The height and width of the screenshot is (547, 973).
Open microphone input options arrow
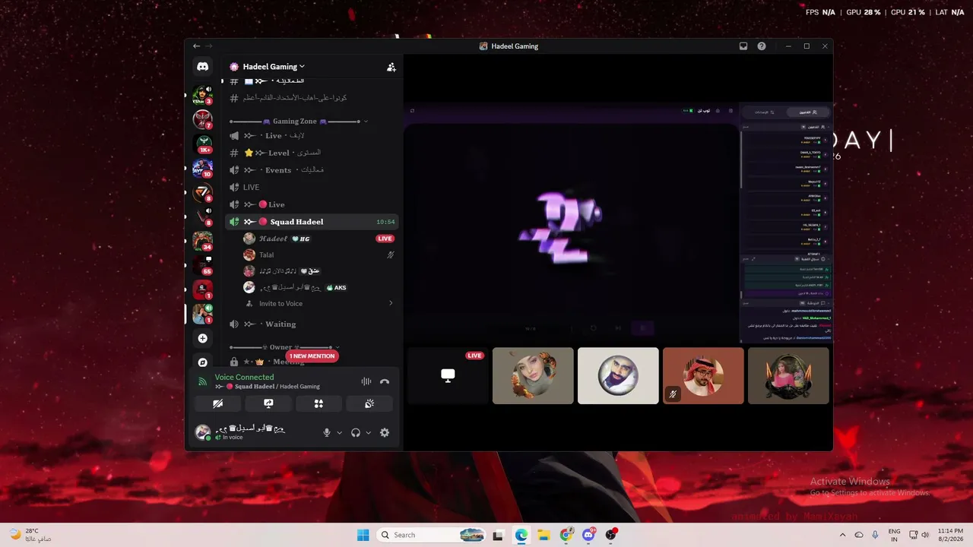pyautogui.click(x=339, y=432)
